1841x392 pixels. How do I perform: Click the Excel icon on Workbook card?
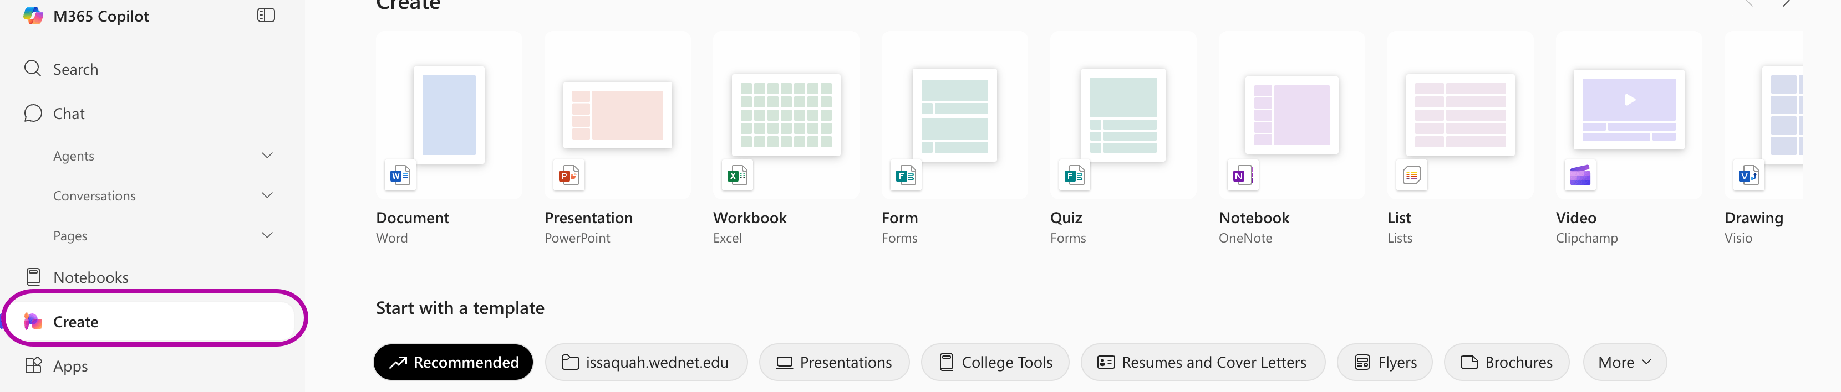click(737, 175)
